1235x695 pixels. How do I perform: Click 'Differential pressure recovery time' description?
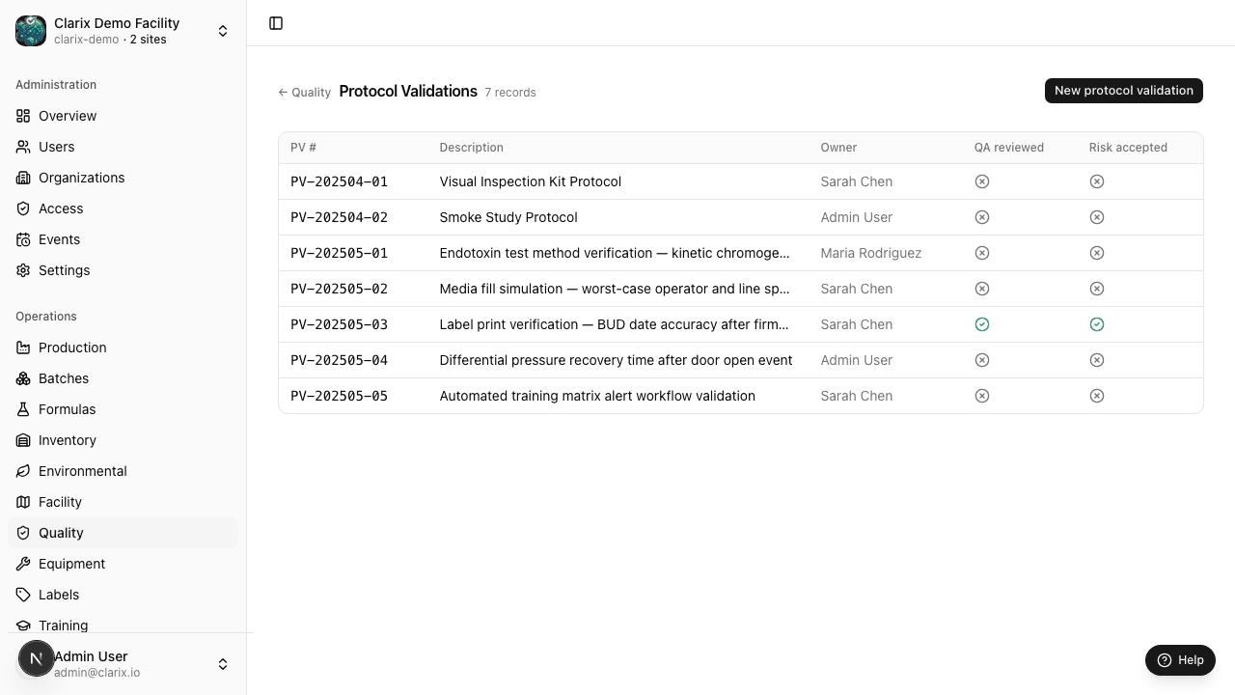[616, 360]
